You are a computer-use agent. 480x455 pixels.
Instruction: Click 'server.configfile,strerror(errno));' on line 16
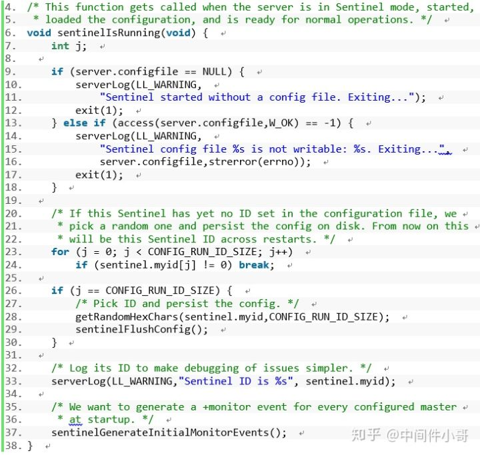[x=205, y=162]
